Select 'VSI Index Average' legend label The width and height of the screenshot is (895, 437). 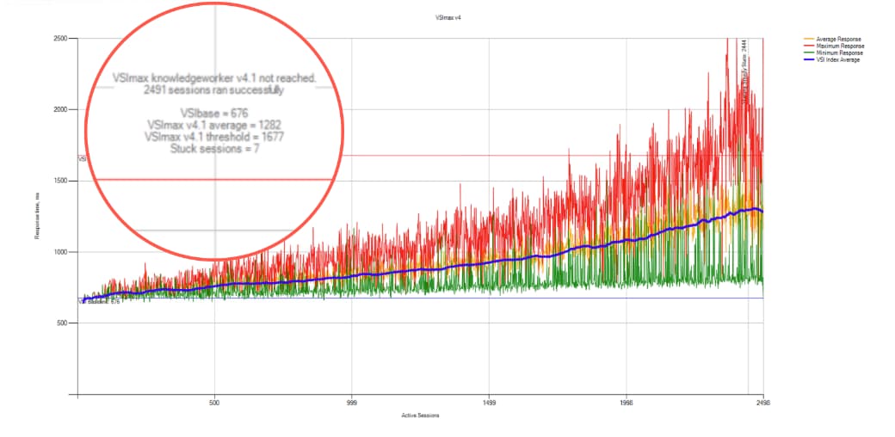[837, 59]
